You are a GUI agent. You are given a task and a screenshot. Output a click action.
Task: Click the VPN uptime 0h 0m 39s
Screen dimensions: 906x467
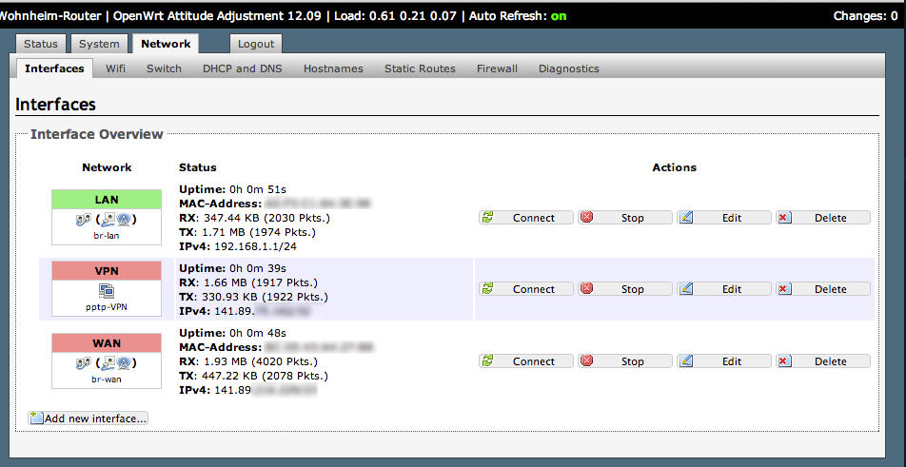260,268
